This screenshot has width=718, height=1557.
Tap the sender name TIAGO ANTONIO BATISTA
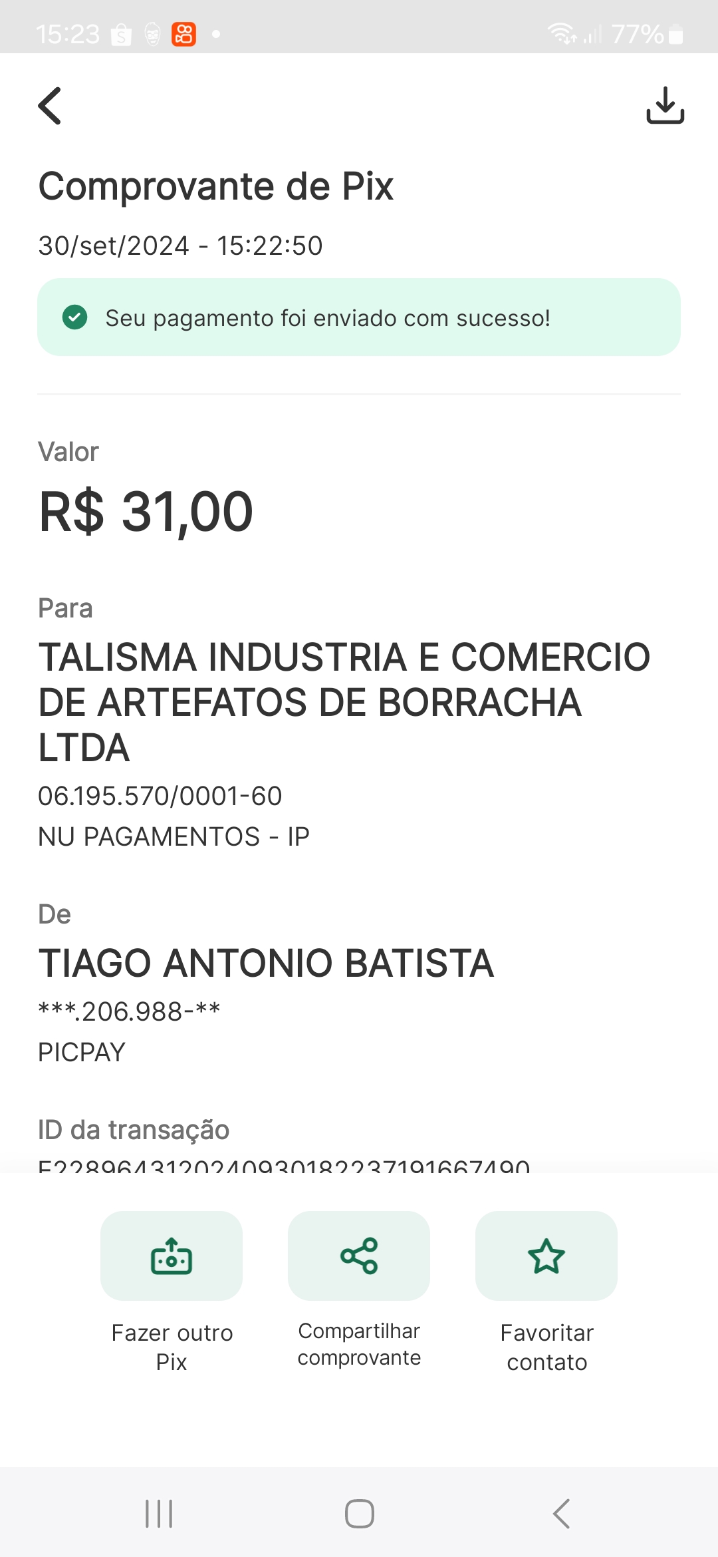click(266, 963)
